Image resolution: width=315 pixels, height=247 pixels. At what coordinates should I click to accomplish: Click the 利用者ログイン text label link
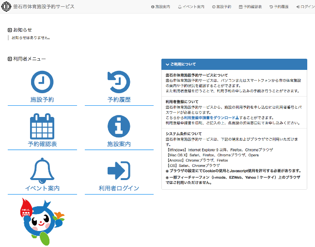click(119, 188)
